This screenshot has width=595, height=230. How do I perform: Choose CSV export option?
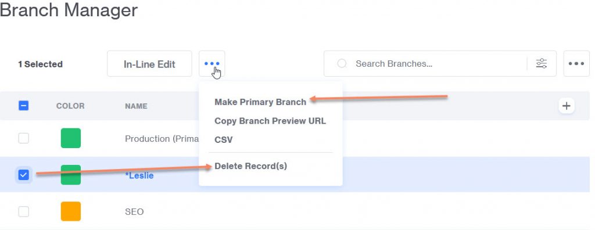224,140
